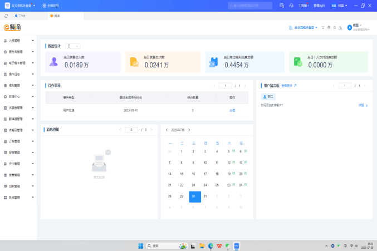The height and width of the screenshot is (251, 377).
Task: Click the green 当日个人支付消费总额 icon
Action: coord(298,62)
